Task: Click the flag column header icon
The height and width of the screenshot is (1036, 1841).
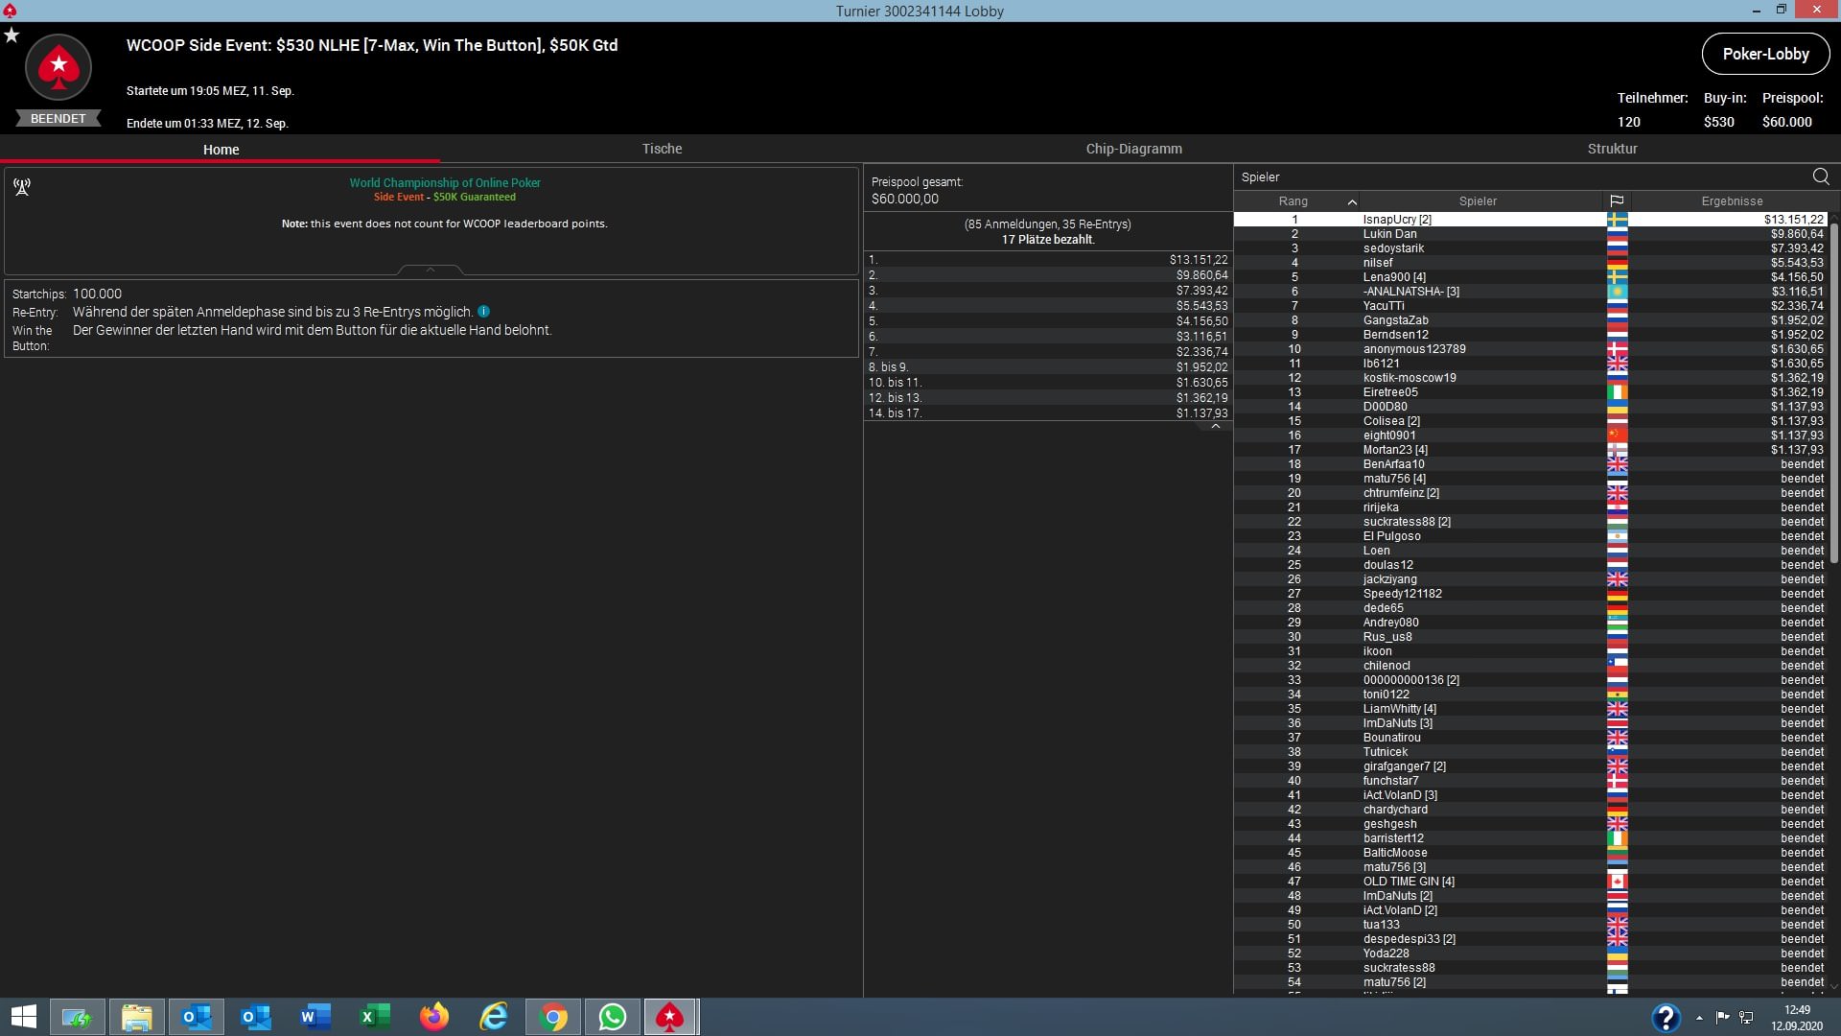Action: pos(1617,201)
